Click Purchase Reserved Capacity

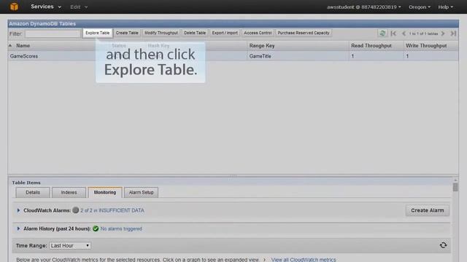pyautogui.click(x=304, y=33)
